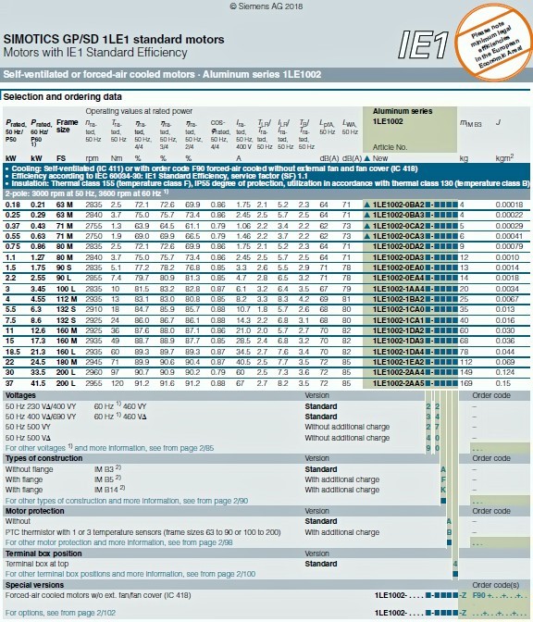Click the New triangle beside 1LE1002-0BA3

click(x=366, y=215)
